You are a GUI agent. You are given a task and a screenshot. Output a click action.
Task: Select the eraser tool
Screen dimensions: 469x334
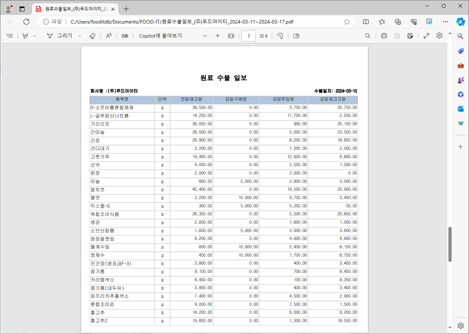pos(92,36)
